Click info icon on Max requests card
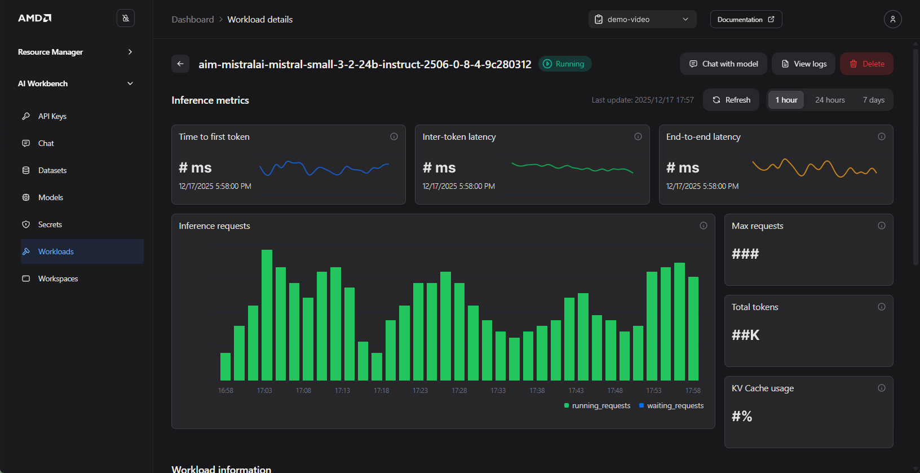This screenshot has width=920, height=473. pyautogui.click(x=882, y=226)
